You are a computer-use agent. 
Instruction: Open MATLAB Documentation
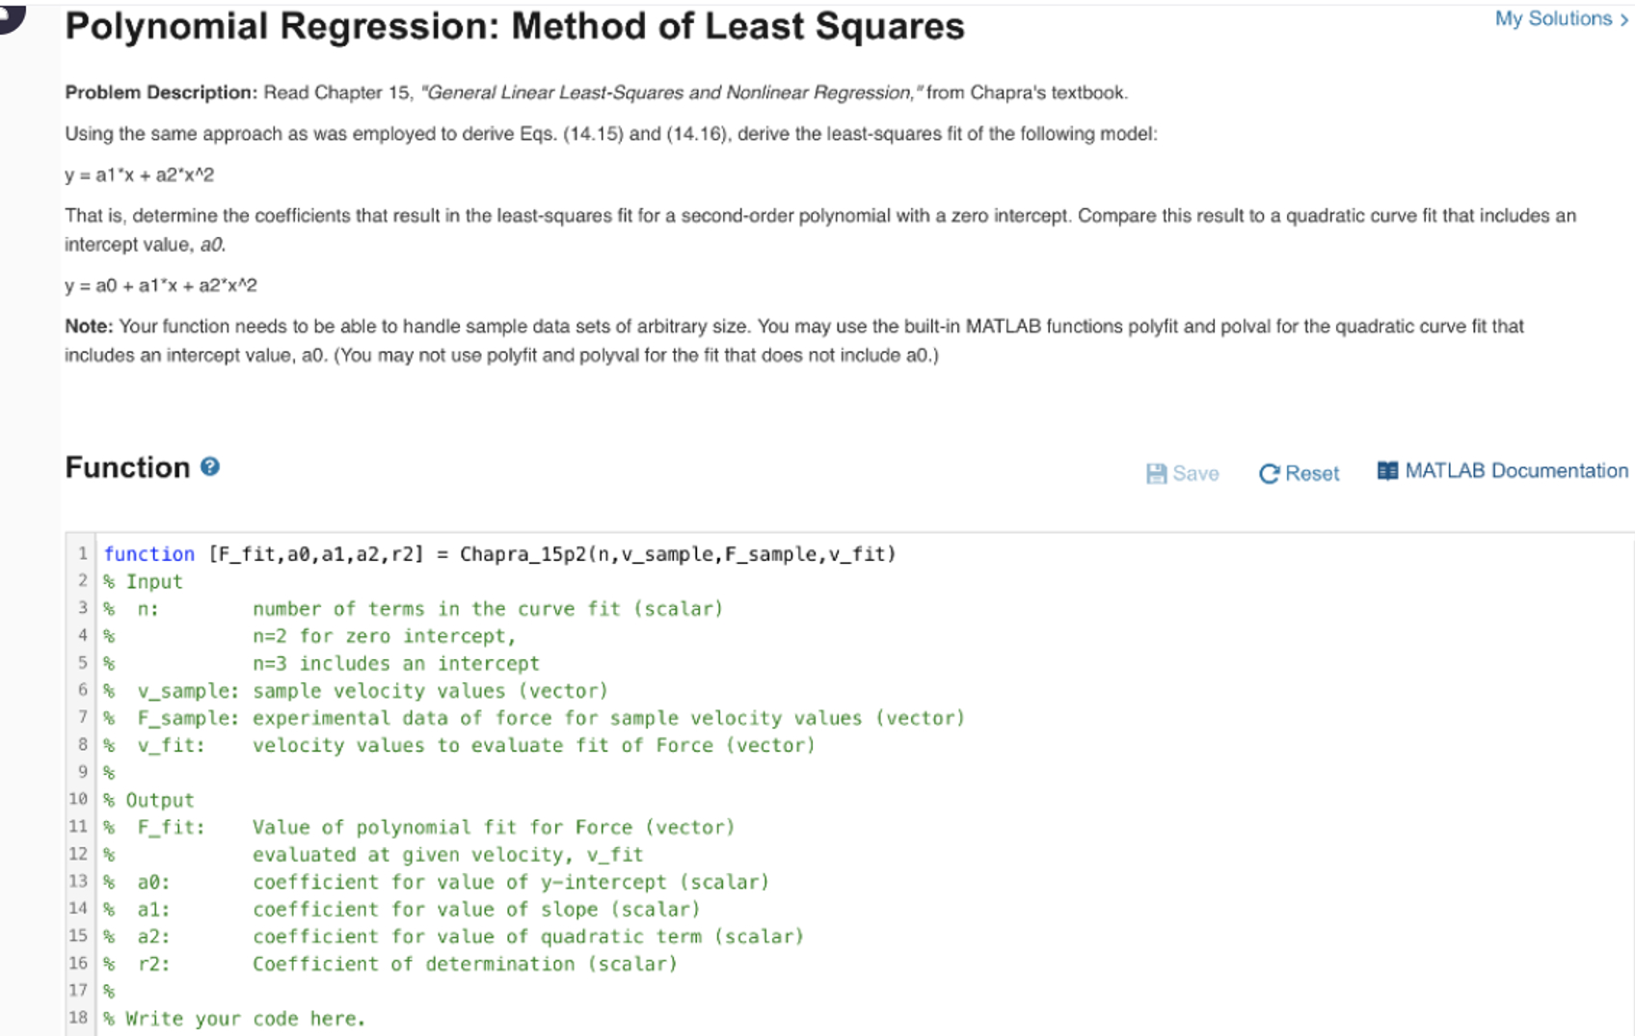tap(1517, 470)
